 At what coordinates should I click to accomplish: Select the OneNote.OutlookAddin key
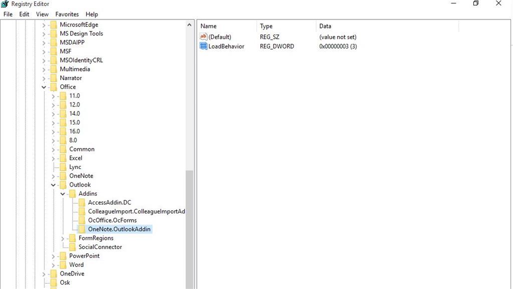[119, 229]
